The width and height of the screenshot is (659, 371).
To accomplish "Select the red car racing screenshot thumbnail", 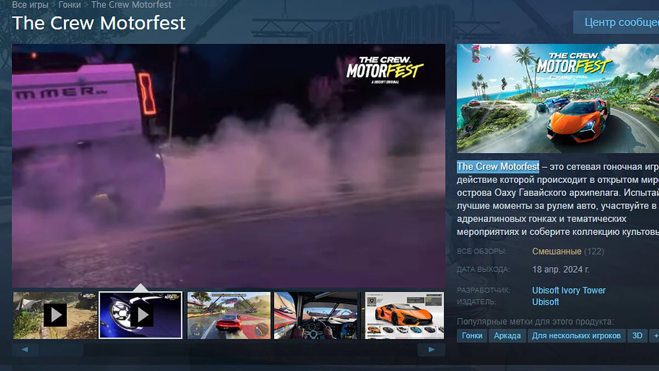I will (228, 315).
